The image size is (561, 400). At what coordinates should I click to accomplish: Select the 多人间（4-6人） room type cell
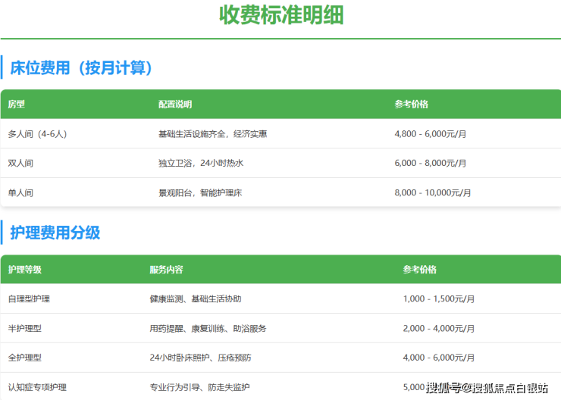[37, 134]
